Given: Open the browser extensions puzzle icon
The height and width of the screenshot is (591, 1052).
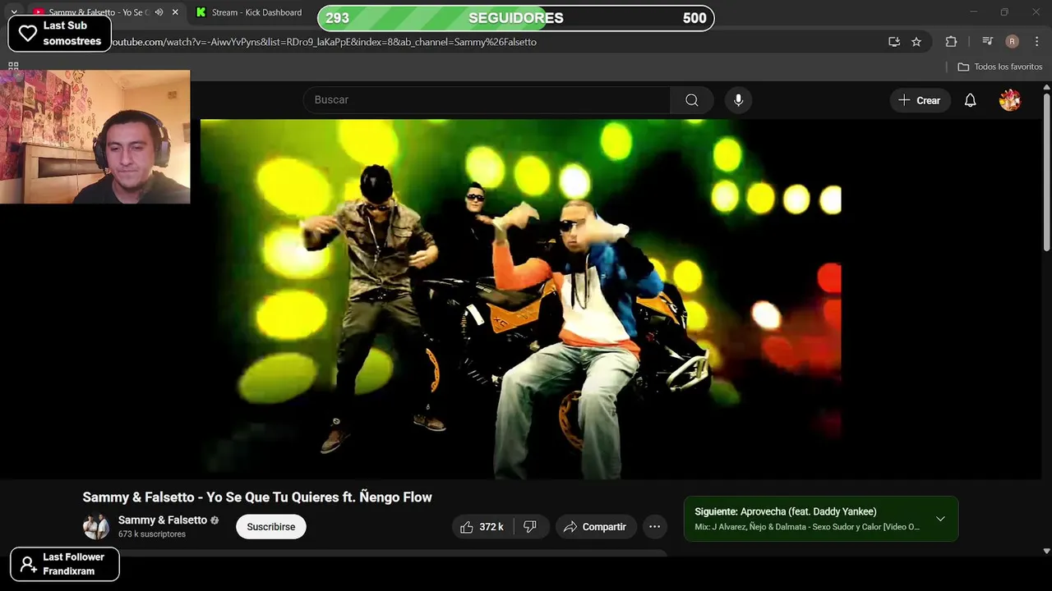Looking at the screenshot, I should click(951, 42).
